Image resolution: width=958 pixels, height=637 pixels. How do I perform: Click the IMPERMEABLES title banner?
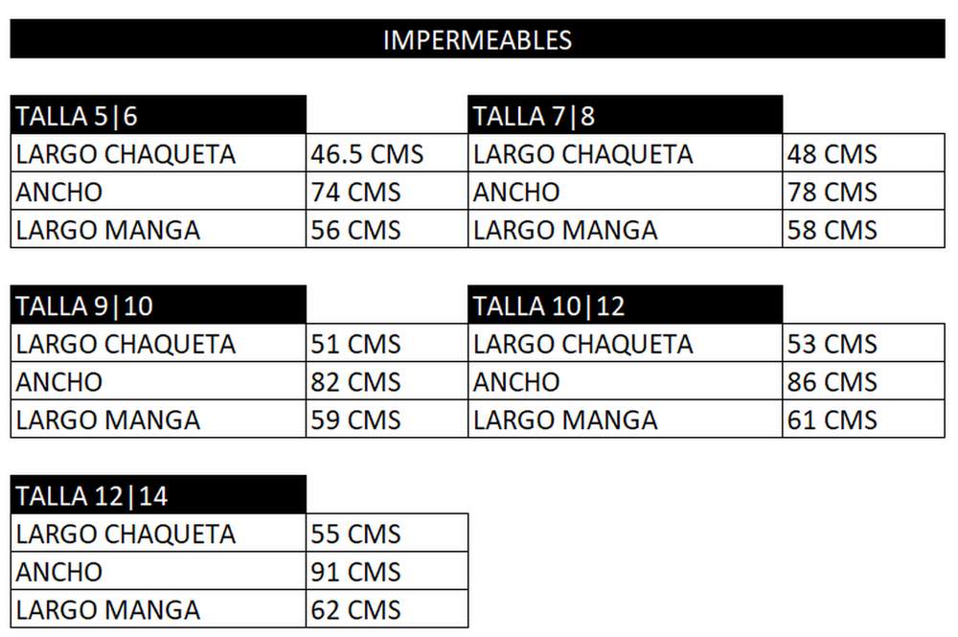(x=477, y=39)
